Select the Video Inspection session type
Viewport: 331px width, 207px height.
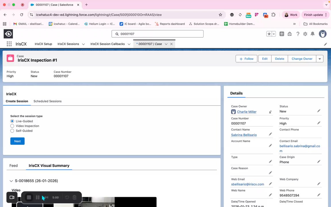pyautogui.click(x=12, y=126)
